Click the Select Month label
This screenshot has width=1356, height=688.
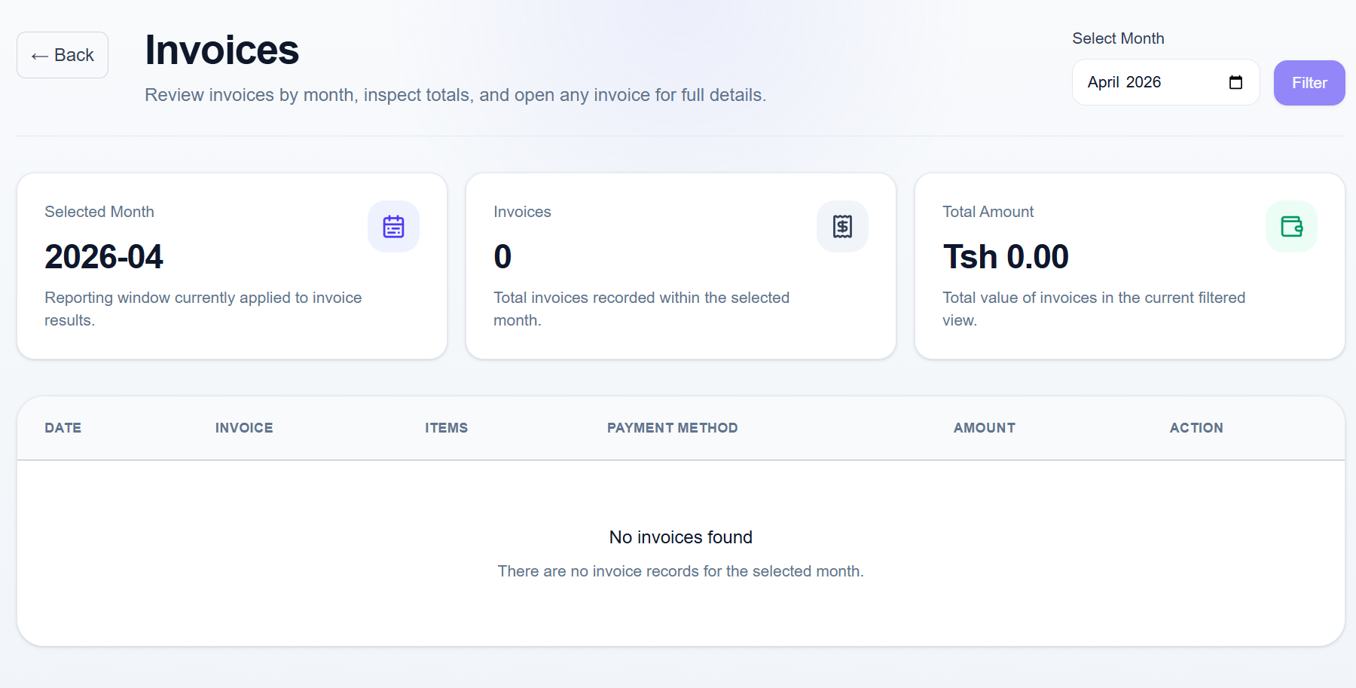tap(1118, 38)
